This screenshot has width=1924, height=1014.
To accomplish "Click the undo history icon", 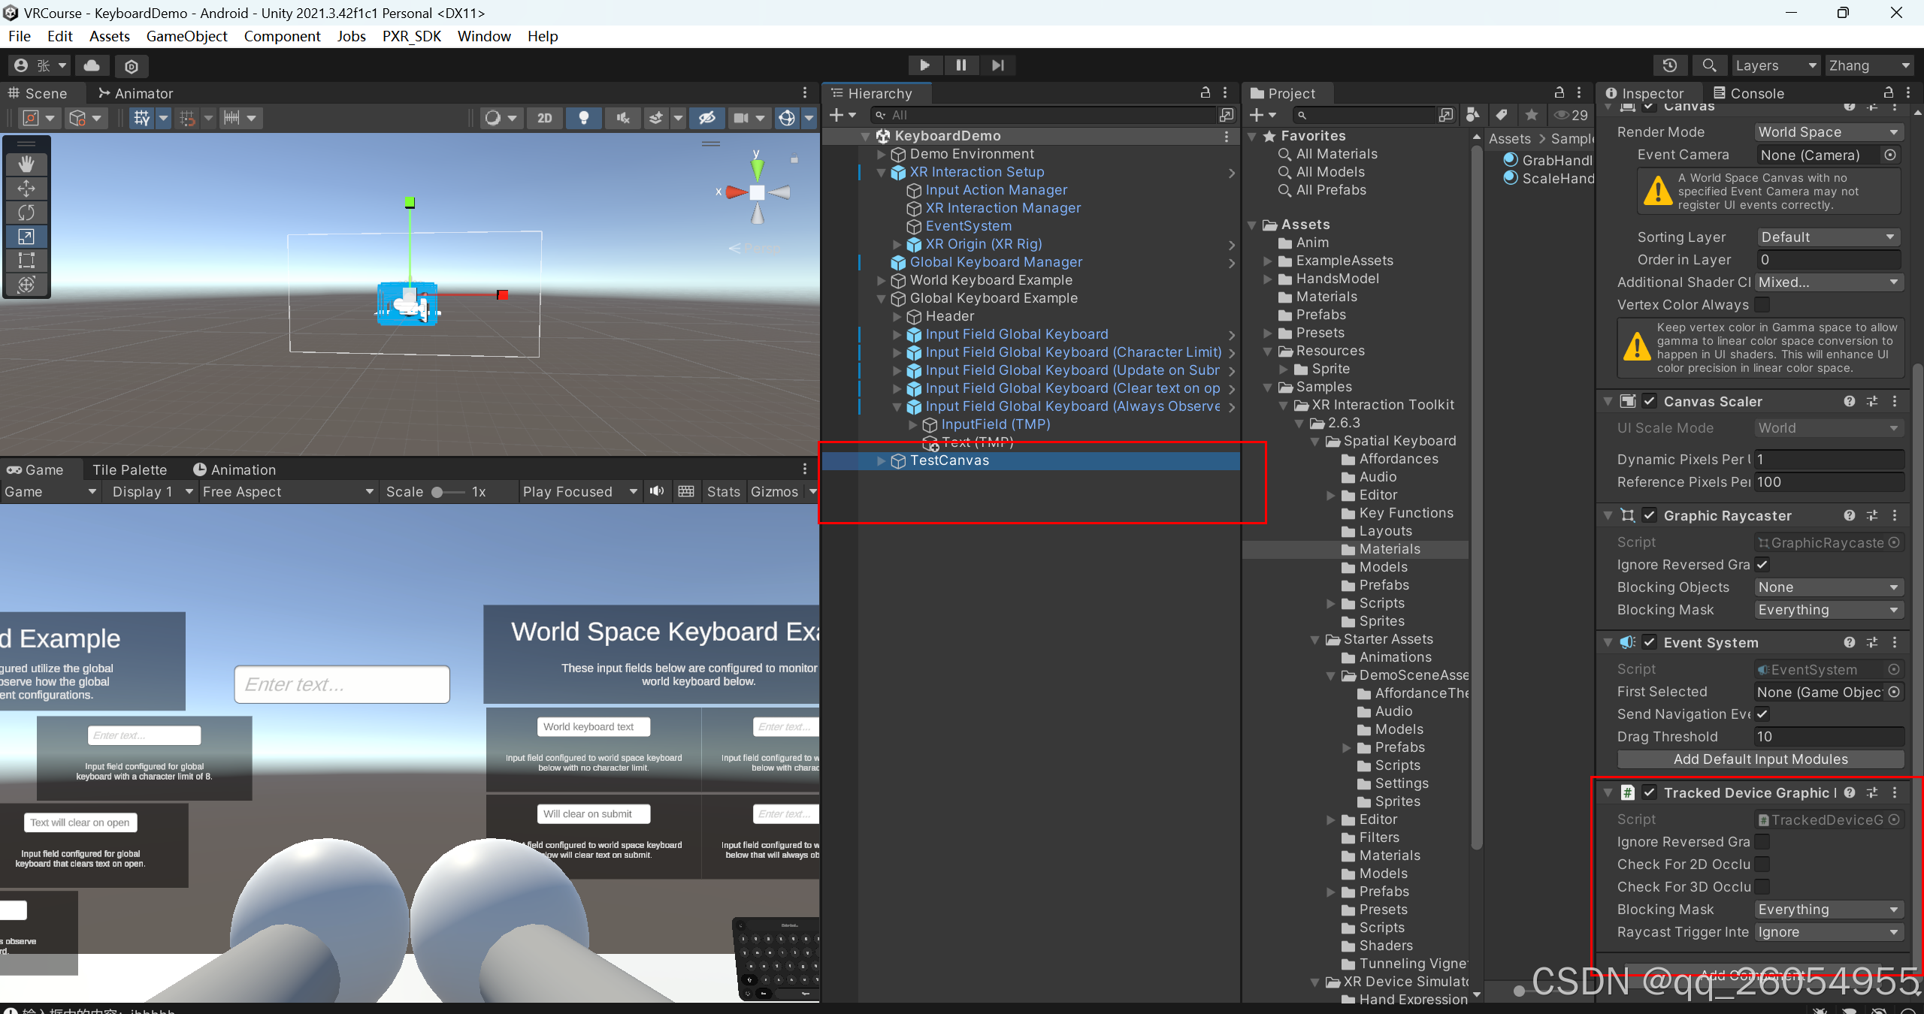I will pyautogui.click(x=1670, y=65).
